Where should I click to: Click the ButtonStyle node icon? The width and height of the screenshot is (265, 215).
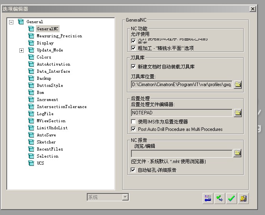click(x=31, y=85)
